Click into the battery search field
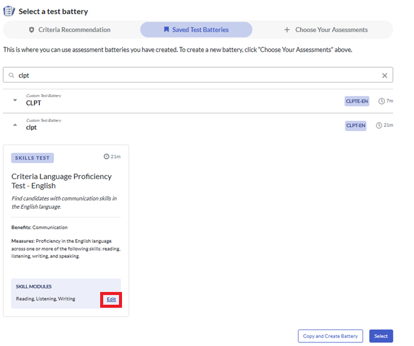This screenshot has width=414, height=346. pos(194,75)
